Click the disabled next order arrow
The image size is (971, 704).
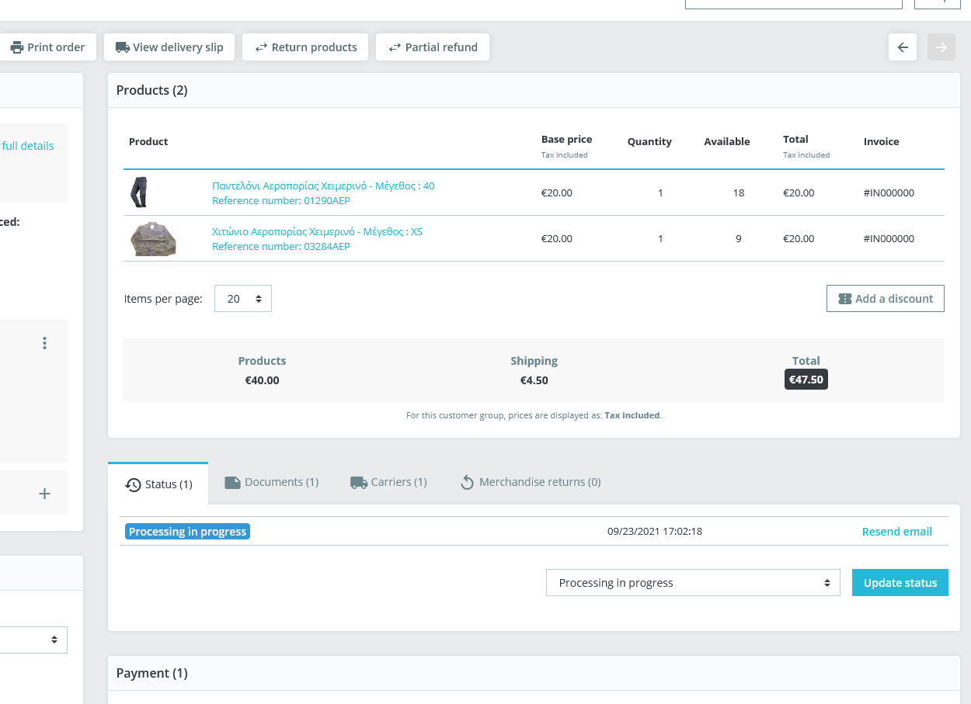[941, 47]
